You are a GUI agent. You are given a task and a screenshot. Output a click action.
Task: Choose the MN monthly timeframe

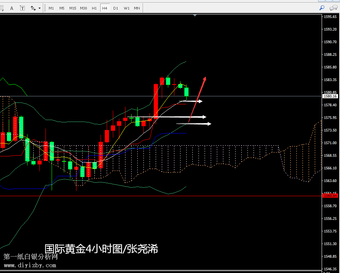pyautogui.click(x=137, y=8)
